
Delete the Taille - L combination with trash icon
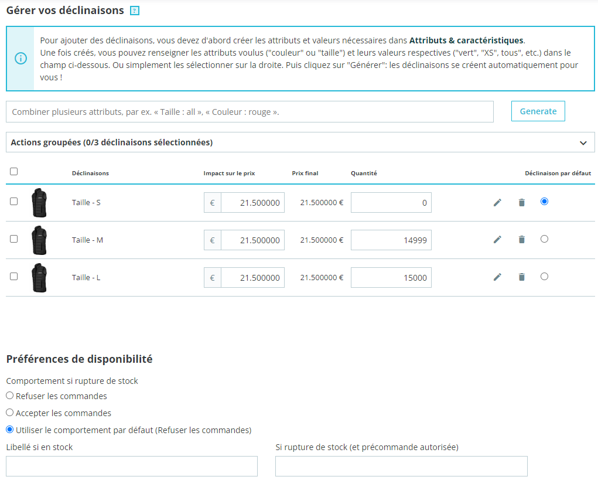coord(521,277)
